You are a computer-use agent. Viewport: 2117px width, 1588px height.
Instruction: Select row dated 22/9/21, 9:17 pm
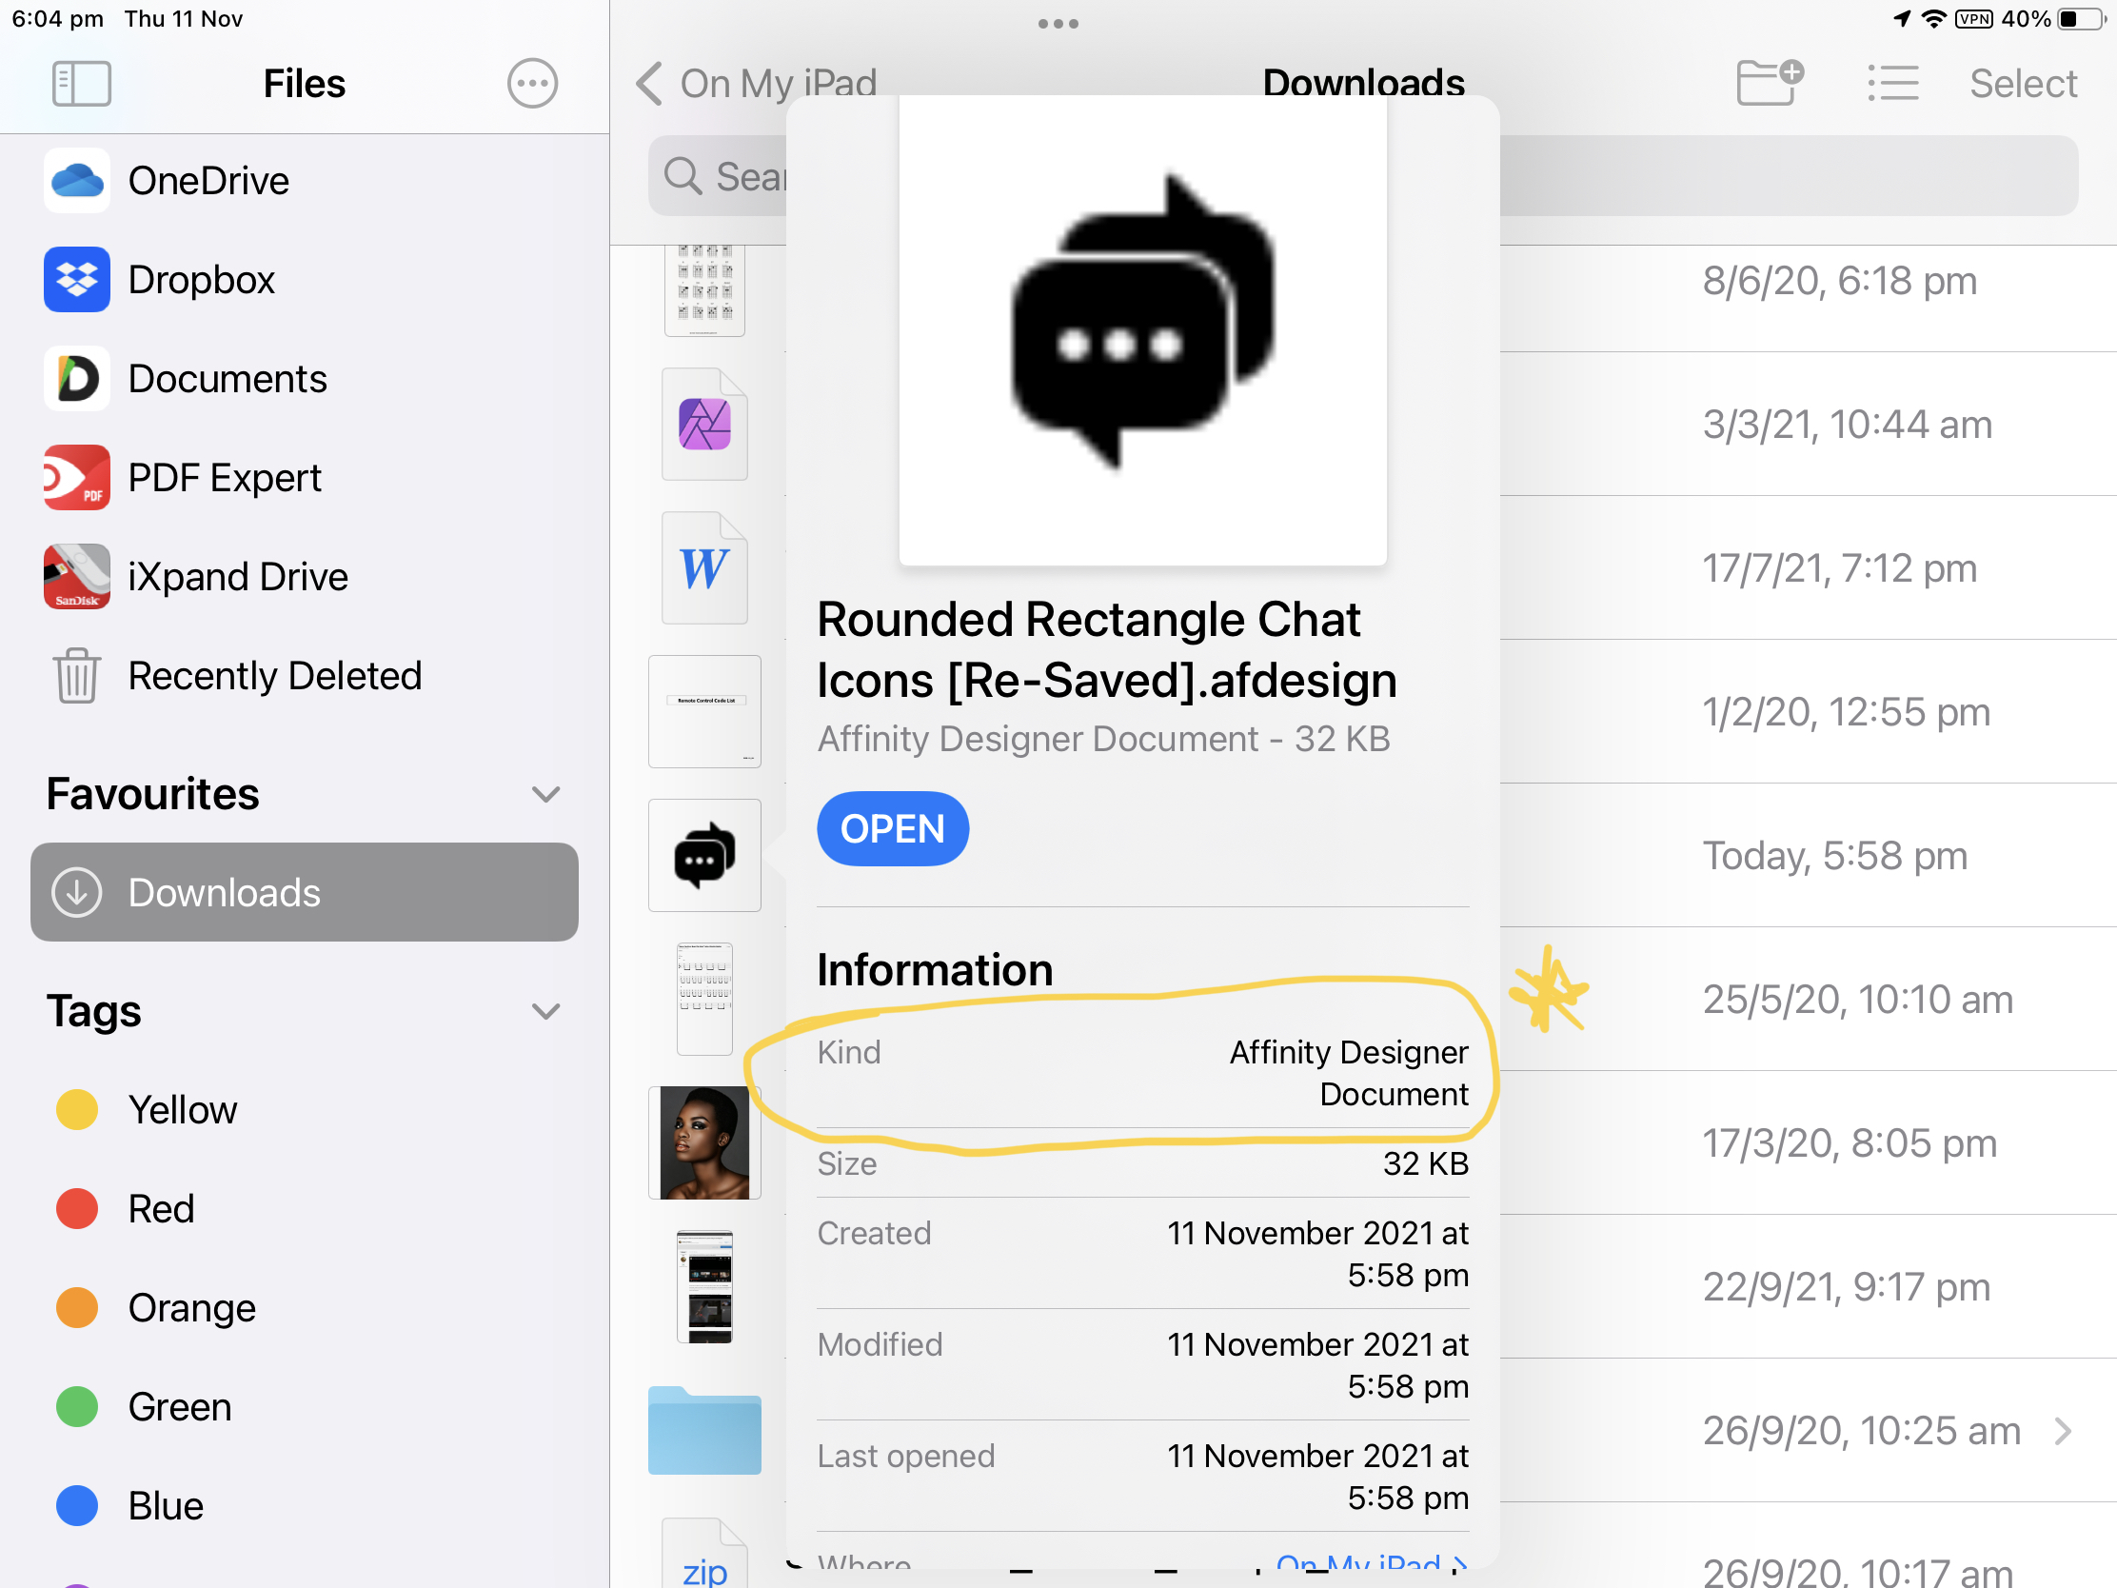pyautogui.click(x=1846, y=1287)
